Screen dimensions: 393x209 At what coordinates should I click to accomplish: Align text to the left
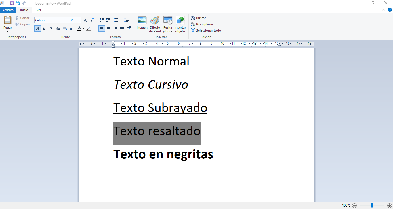[x=102, y=28]
